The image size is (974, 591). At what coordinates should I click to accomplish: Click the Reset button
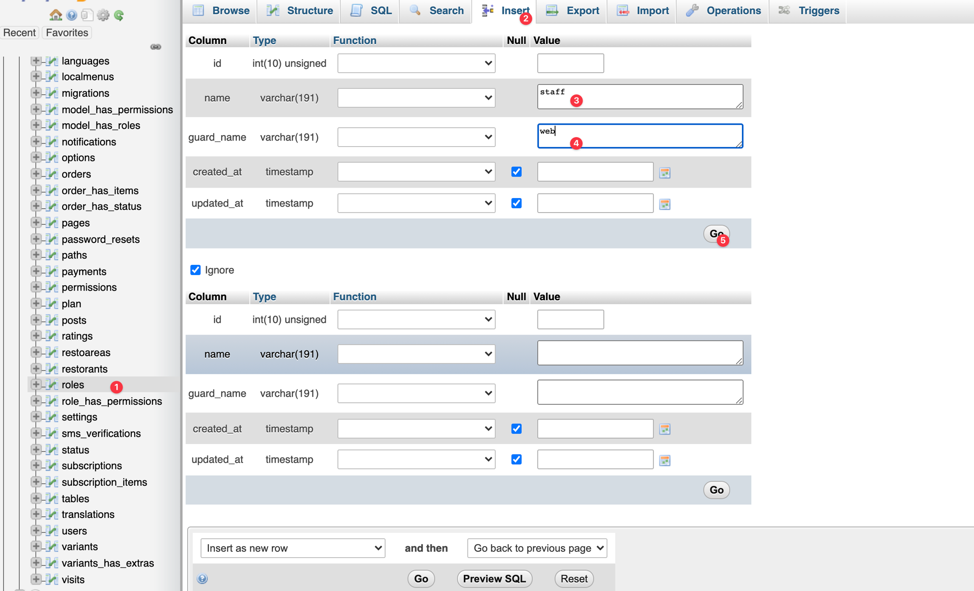(x=574, y=578)
